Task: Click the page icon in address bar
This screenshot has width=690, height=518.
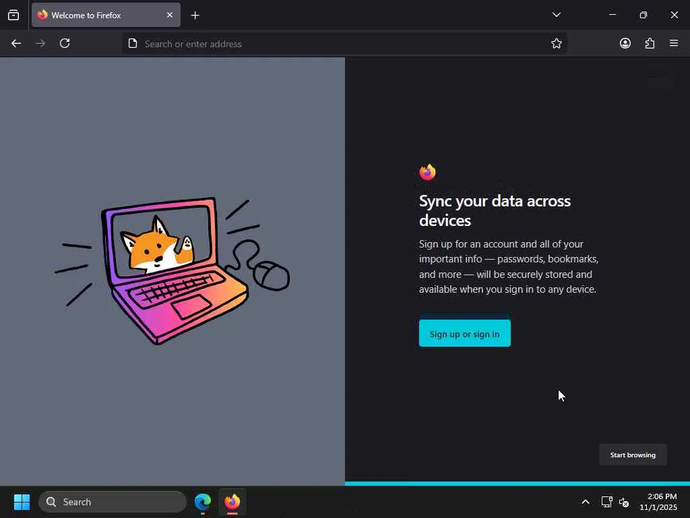Action: (133, 43)
